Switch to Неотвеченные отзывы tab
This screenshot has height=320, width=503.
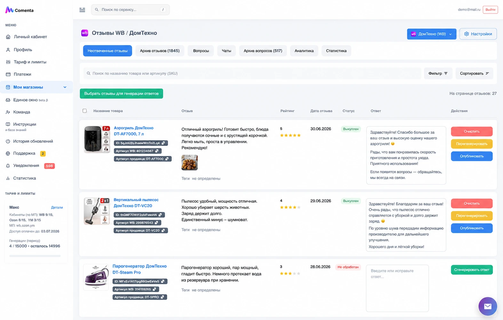click(108, 51)
